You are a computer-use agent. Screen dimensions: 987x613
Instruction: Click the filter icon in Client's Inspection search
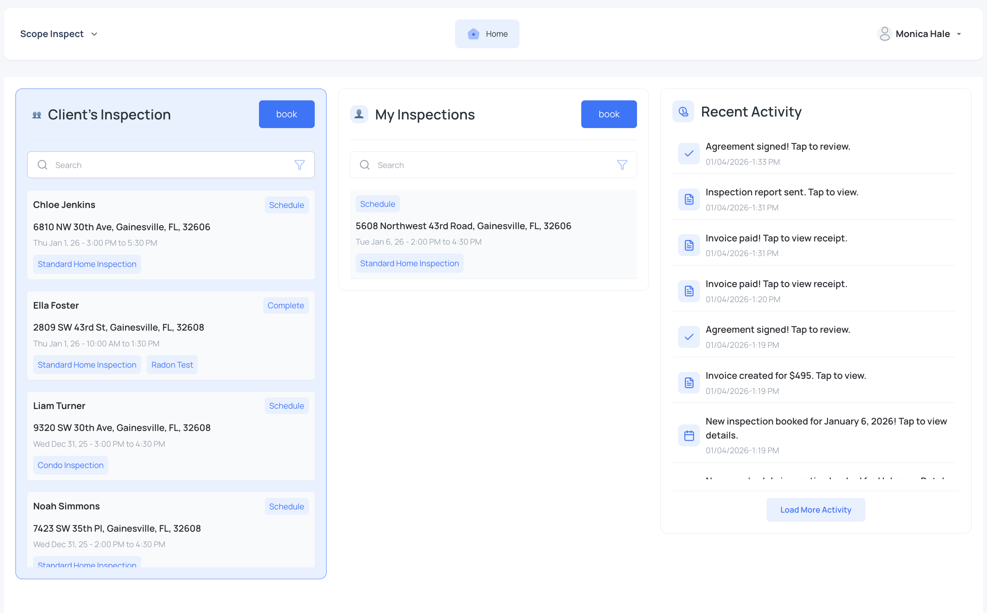(x=300, y=165)
